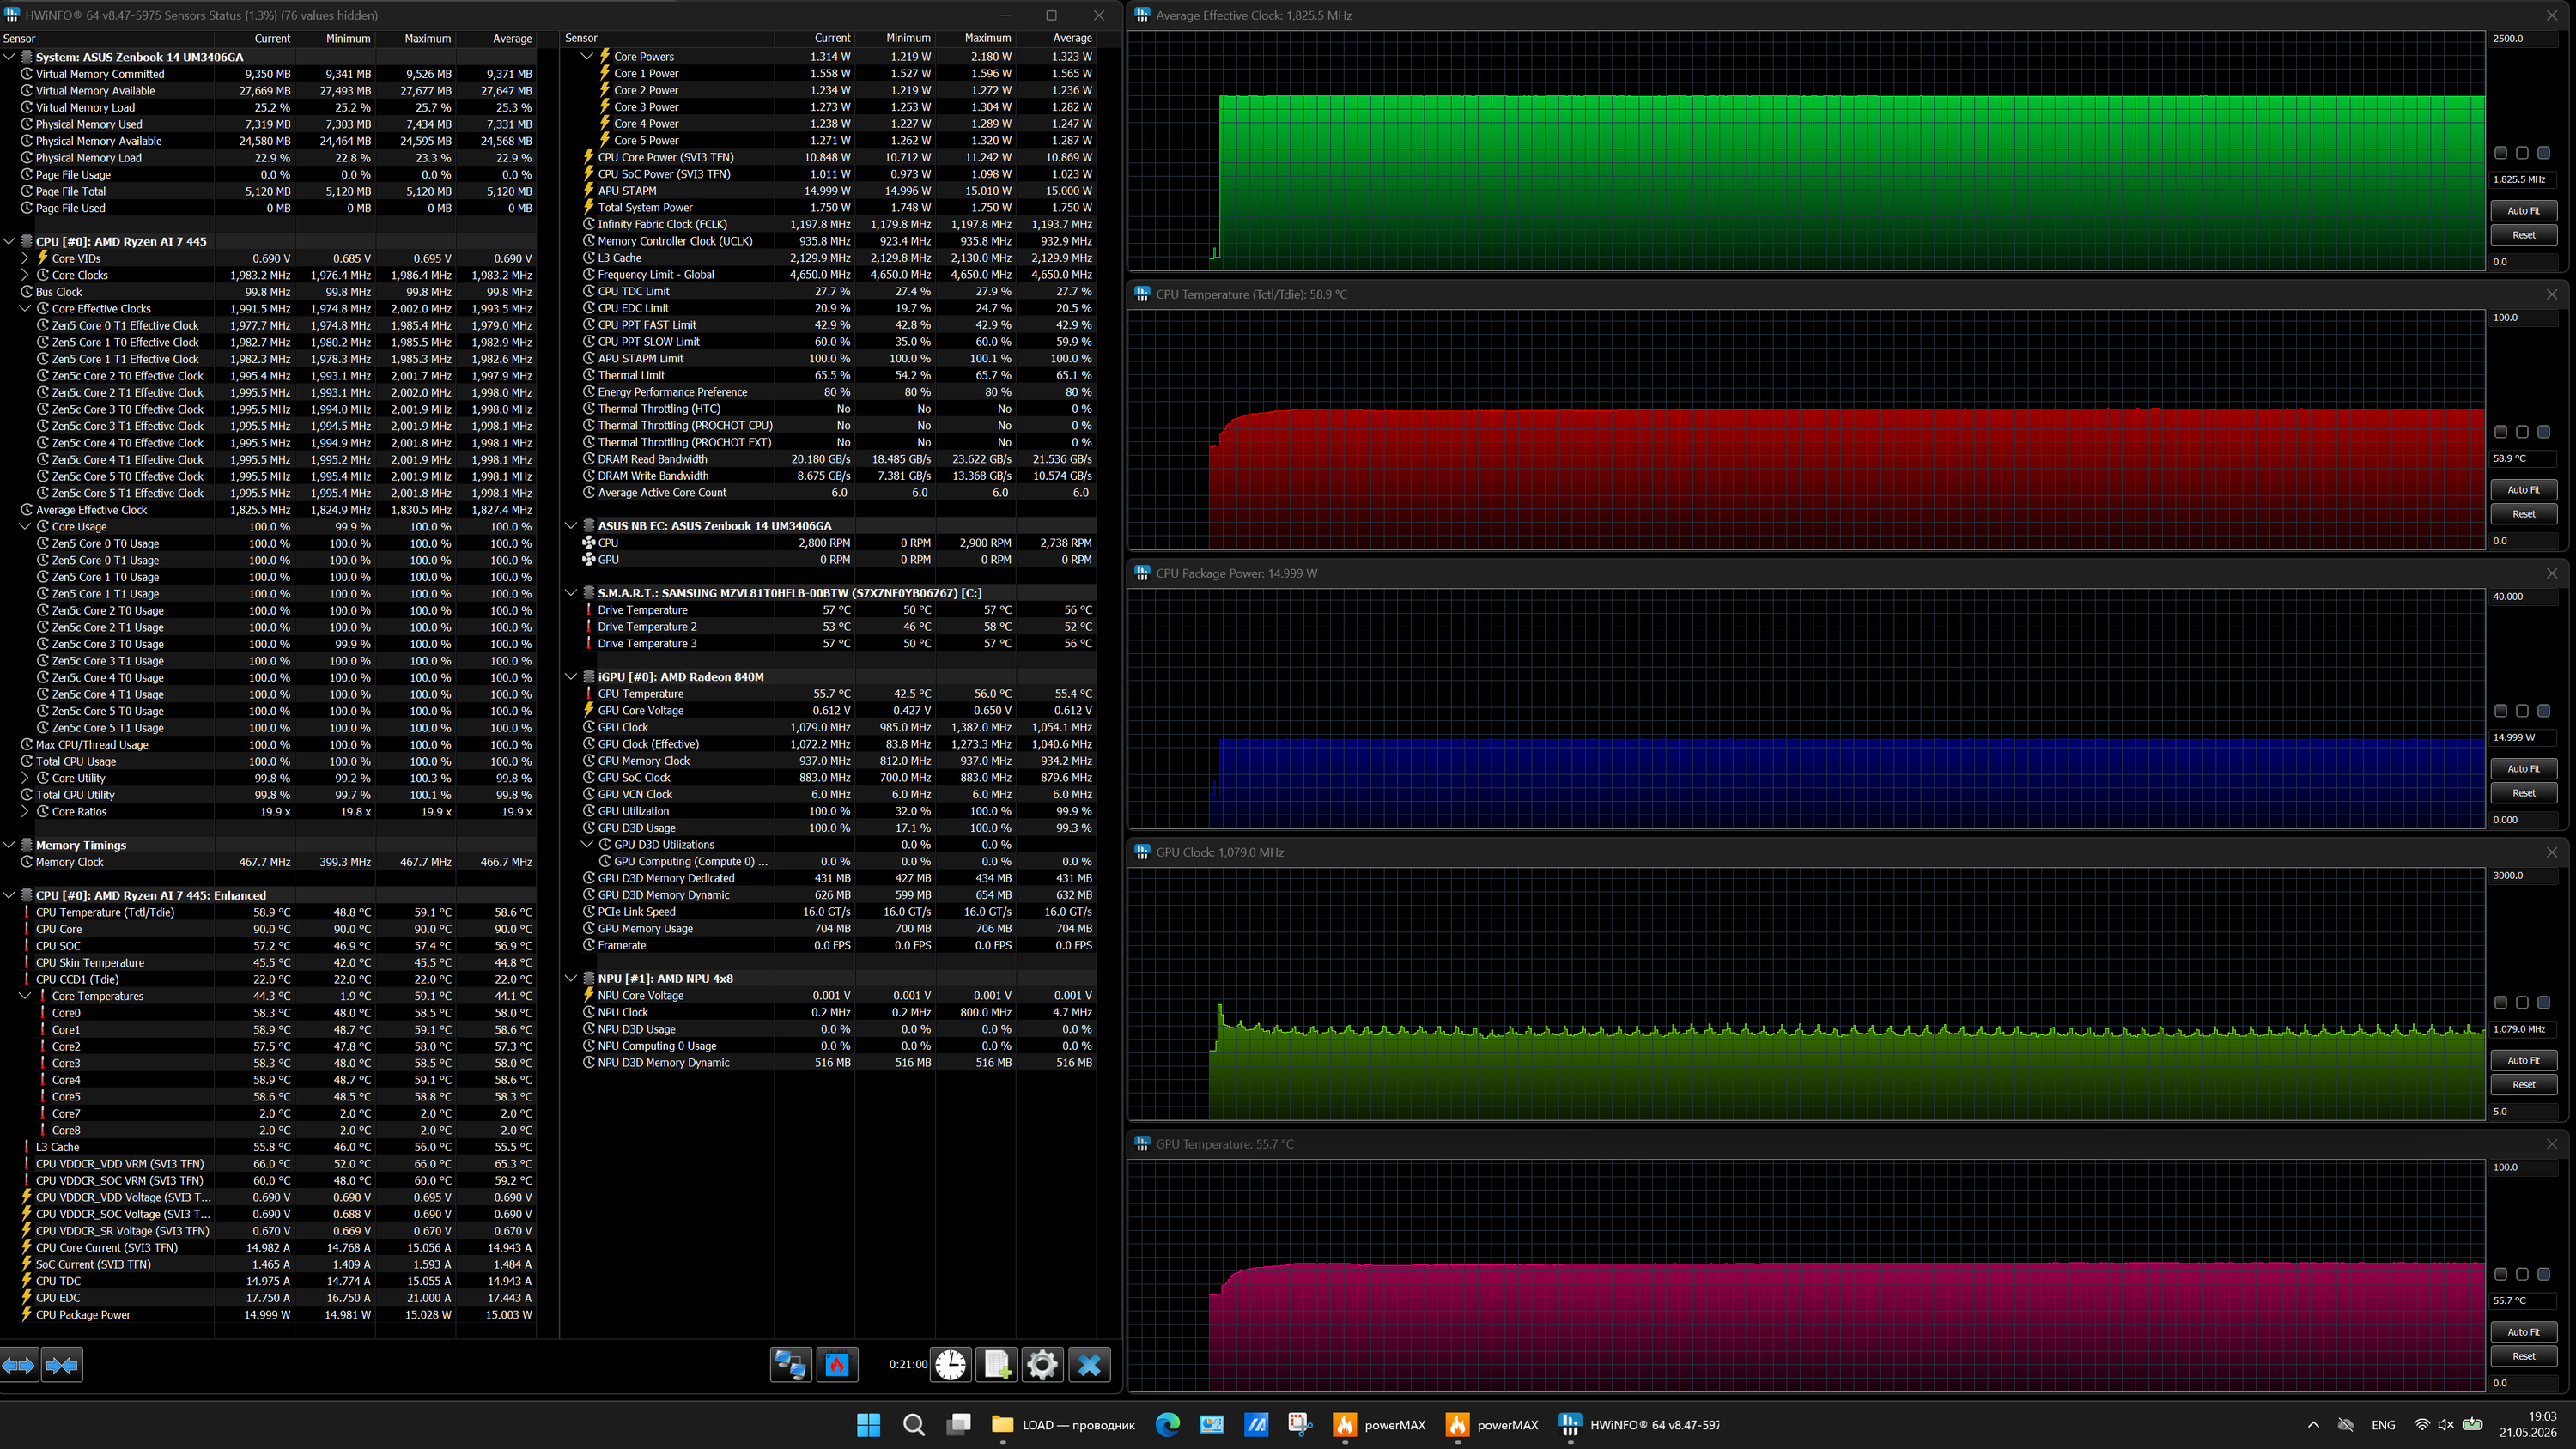Click the Sensor column header in the left pane
Image resolution: width=2576 pixels, height=1449 pixels.
[106, 39]
